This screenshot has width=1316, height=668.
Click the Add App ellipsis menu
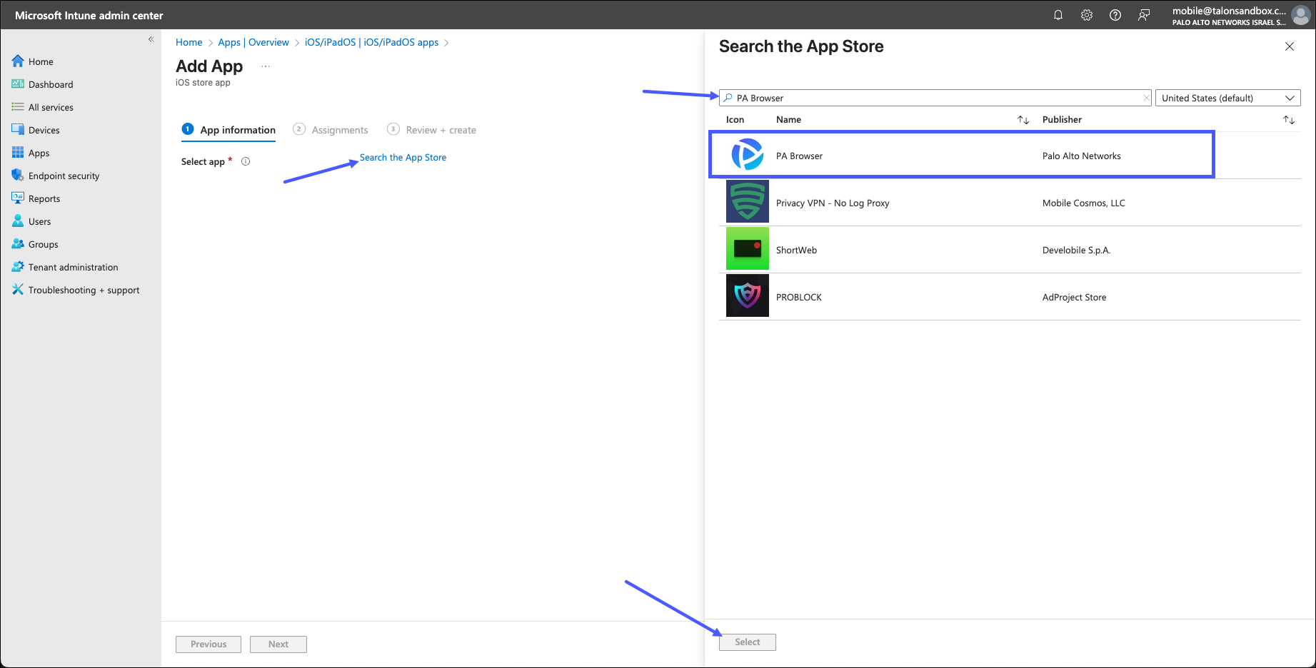point(266,66)
